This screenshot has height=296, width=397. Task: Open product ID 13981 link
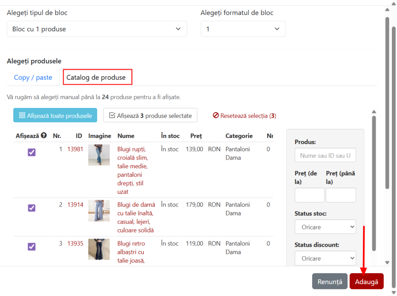coord(75,149)
